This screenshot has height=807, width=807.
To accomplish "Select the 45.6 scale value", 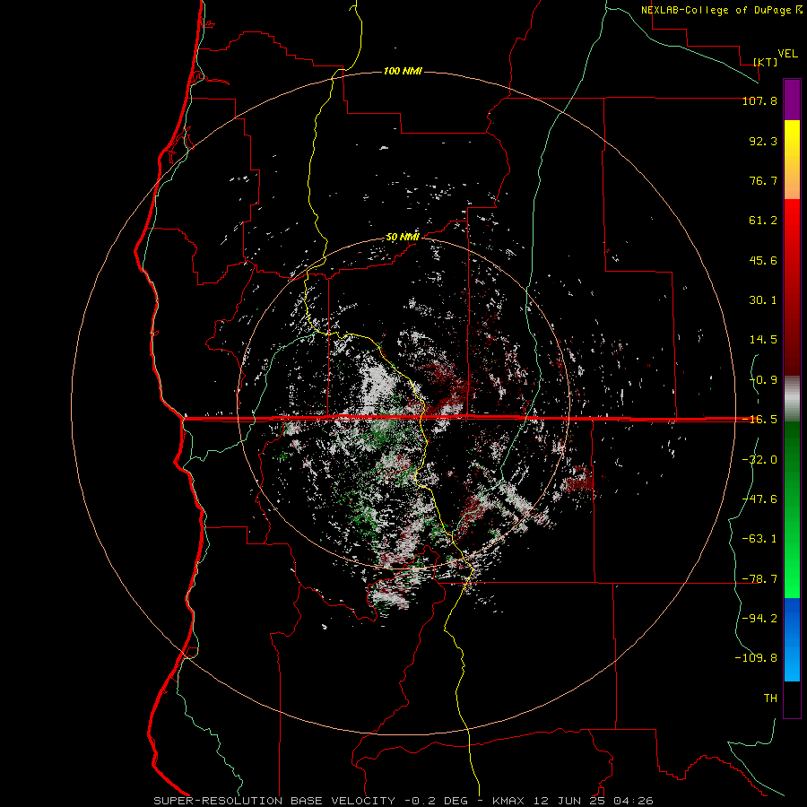I will (x=763, y=260).
